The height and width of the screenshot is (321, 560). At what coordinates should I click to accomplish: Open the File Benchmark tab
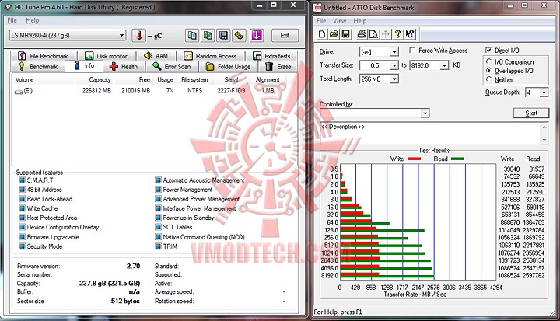(44, 56)
